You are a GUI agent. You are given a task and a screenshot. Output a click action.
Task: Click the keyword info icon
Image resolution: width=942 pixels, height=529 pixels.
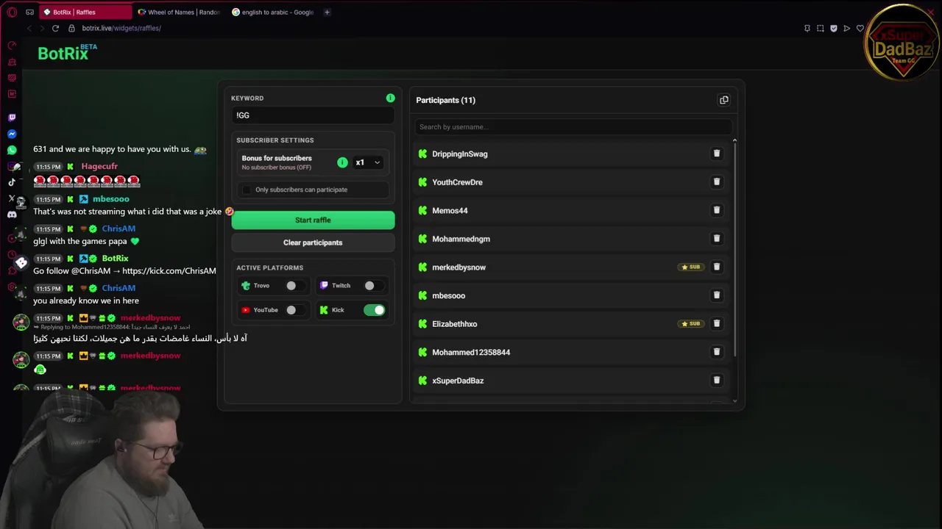[x=390, y=98]
